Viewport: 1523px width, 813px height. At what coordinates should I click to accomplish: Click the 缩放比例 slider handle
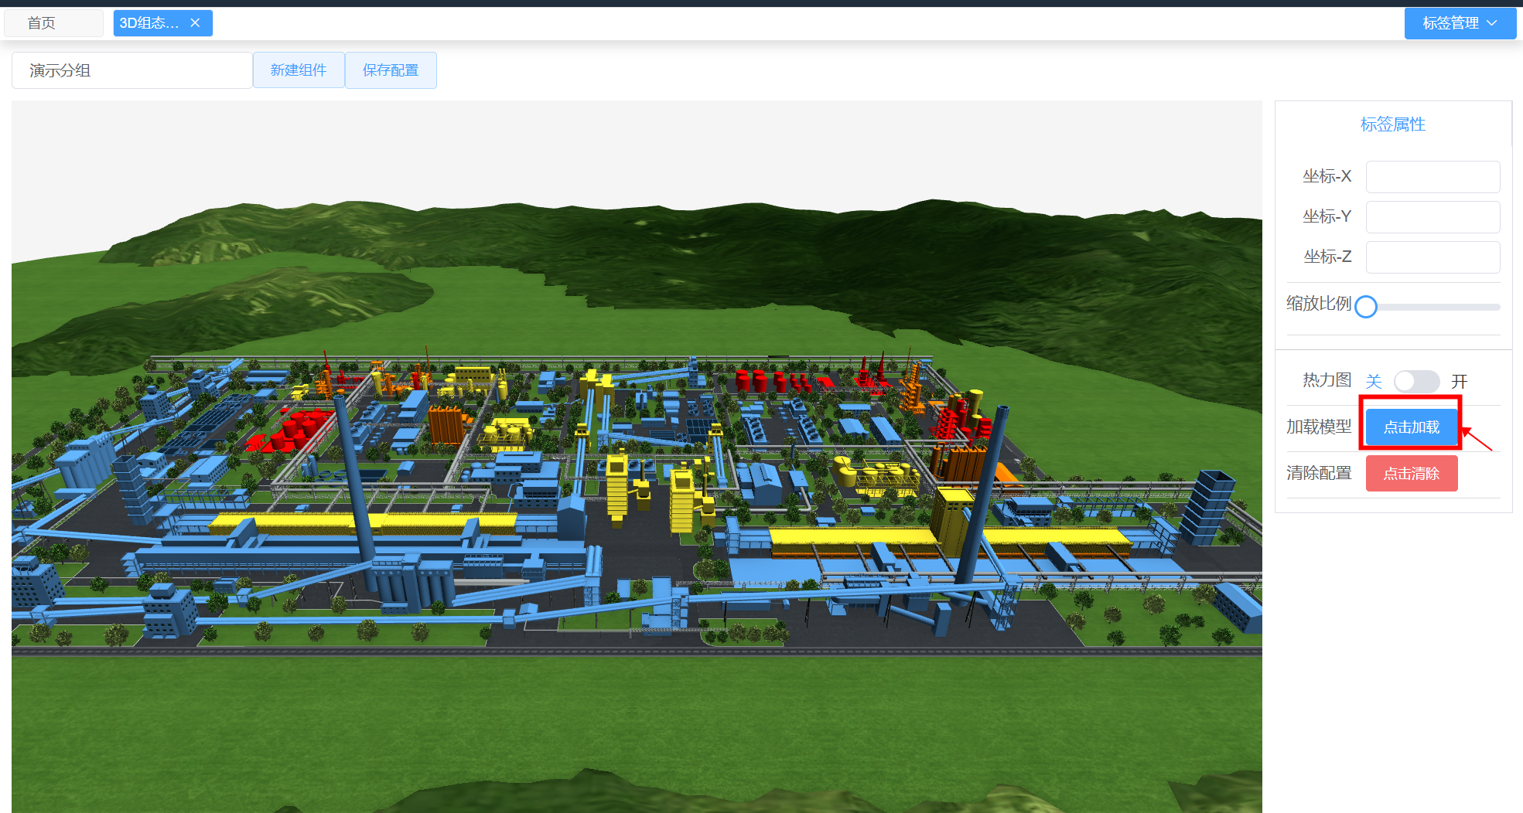pyautogui.click(x=1366, y=307)
